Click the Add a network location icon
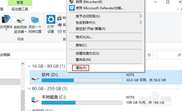The height and width of the screenshot is (111, 182). tap(35, 20)
